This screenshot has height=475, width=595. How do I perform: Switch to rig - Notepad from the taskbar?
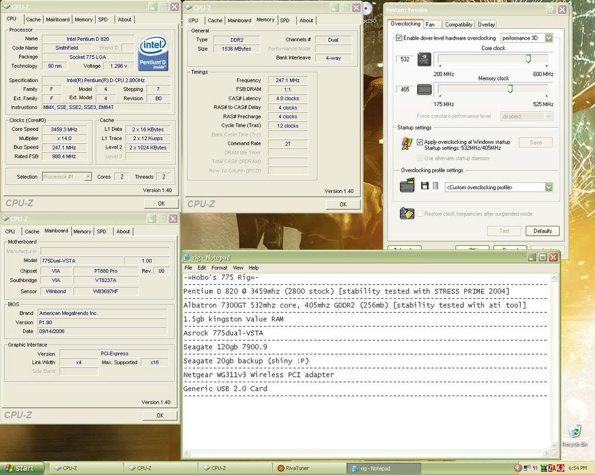[383, 469]
